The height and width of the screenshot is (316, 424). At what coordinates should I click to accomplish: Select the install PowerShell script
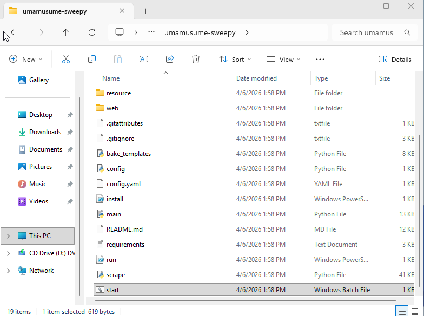pos(254,199)
